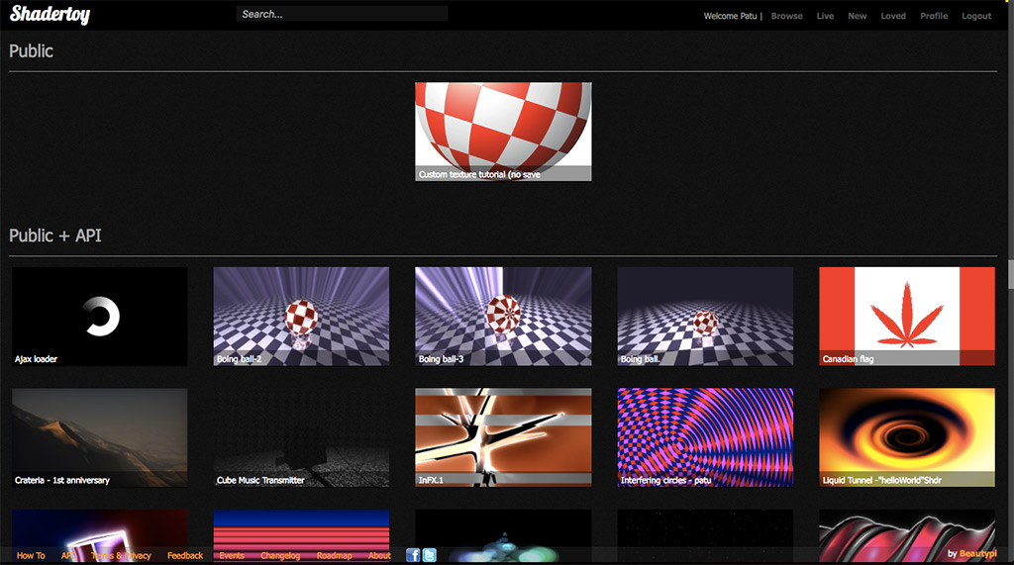Open Interfering circles - patu shader
Image resolution: width=1014 pixels, height=565 pixels.
pyautogui.click(x=705, y=437)
